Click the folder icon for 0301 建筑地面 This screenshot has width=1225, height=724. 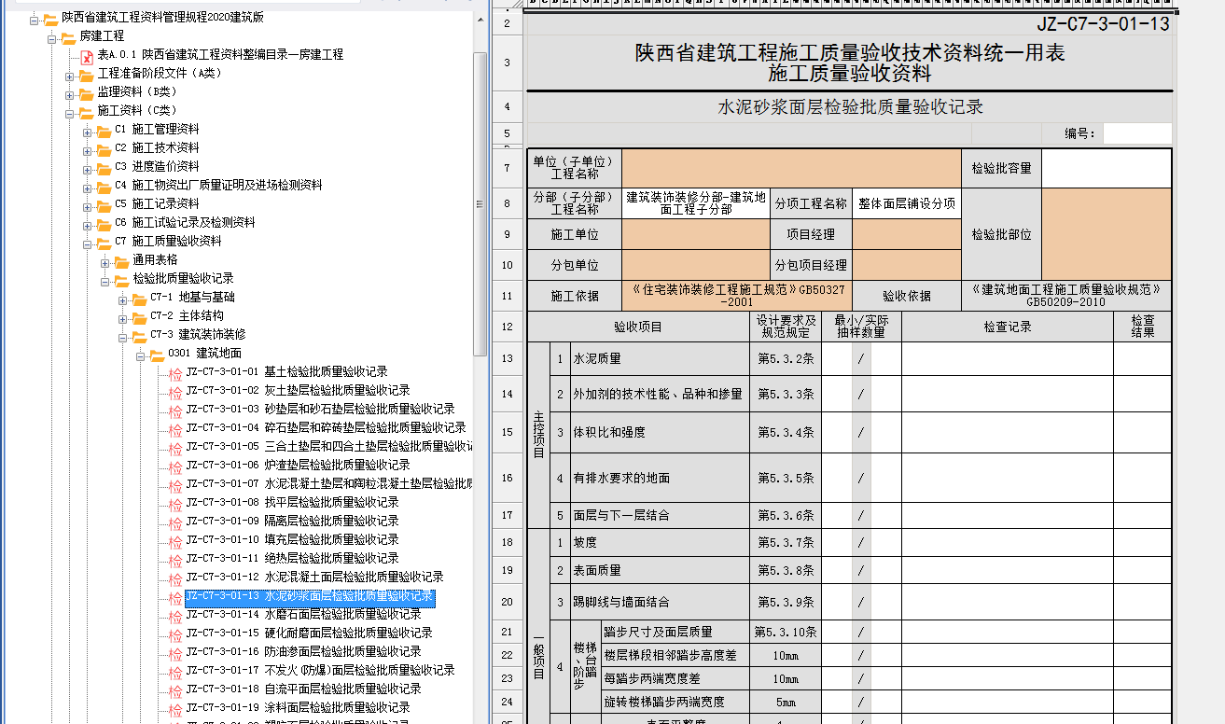(x=157, y=354)
